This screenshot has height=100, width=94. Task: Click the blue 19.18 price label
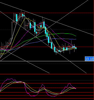click(89, 59)
